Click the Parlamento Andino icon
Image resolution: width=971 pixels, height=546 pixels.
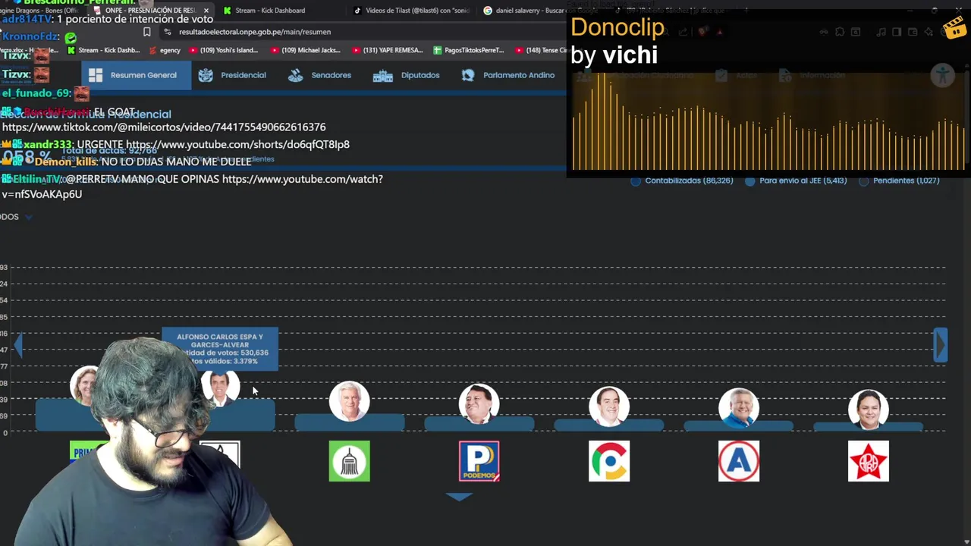(468, 75)
